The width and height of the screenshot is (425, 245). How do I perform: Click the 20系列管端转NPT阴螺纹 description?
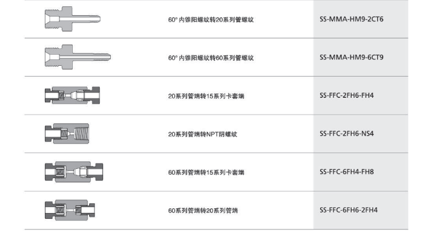tap(202, 134)
